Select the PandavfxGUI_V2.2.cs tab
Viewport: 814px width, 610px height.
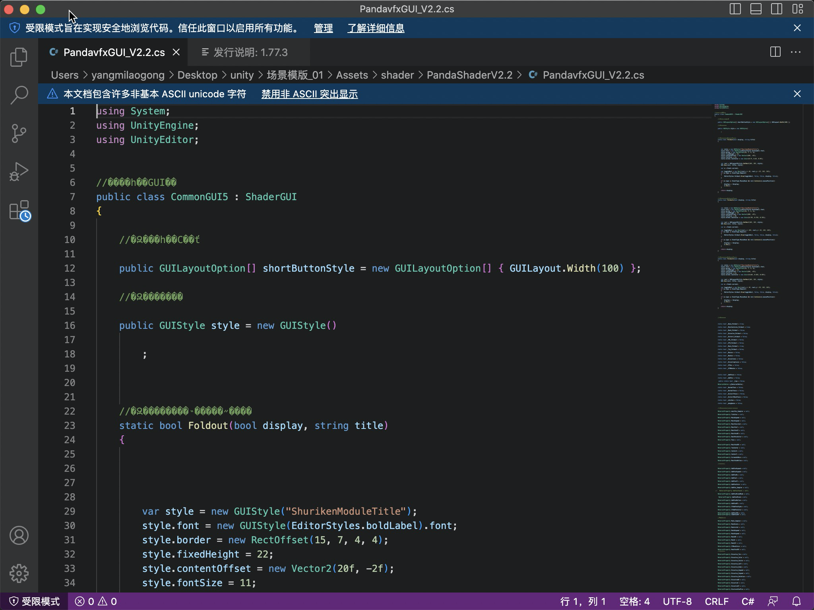tap(114, 52)
